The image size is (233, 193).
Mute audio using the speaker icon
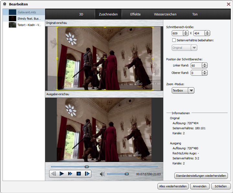pos(102,174)
